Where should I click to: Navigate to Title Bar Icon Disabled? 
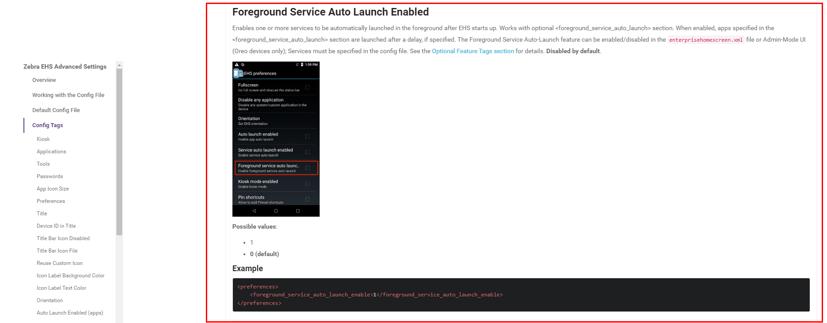coord(63,238)
